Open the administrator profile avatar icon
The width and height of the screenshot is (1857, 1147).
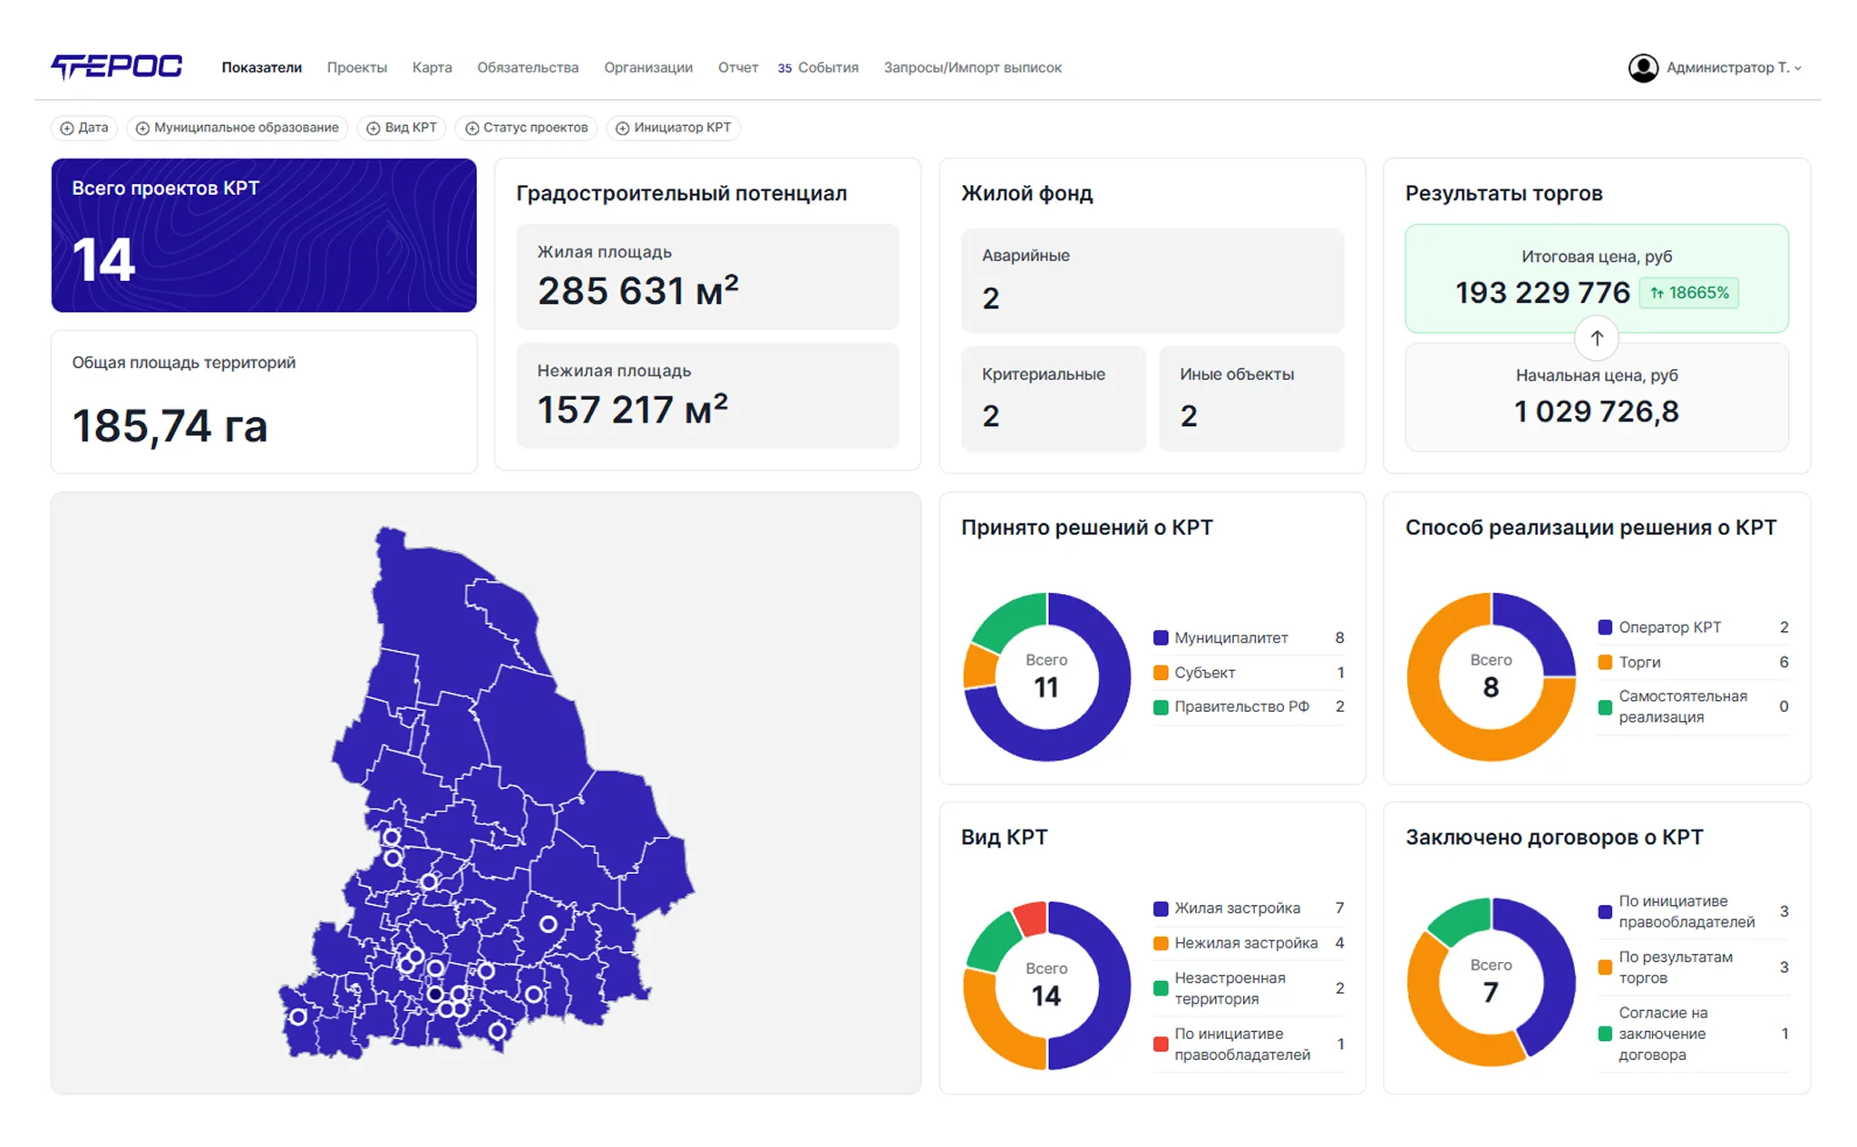[1642, 68]
